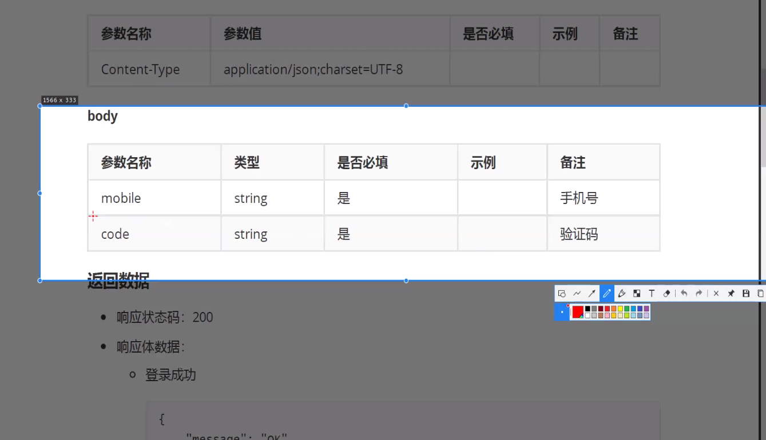
Task: Undo the last annotation
Action: tap(684, 293)
